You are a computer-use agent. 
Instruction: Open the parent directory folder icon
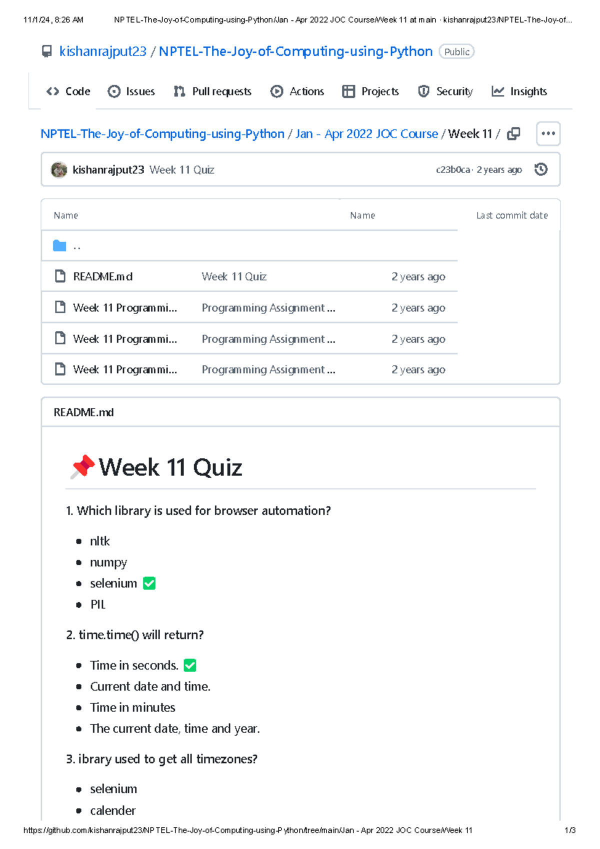click(59, 245)
